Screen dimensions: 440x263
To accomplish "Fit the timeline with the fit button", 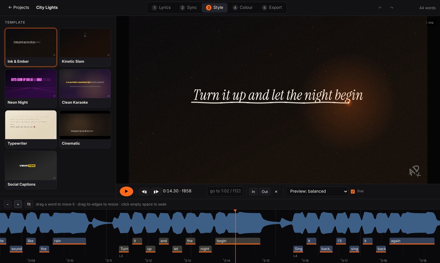I will click(x=29, y=204).
